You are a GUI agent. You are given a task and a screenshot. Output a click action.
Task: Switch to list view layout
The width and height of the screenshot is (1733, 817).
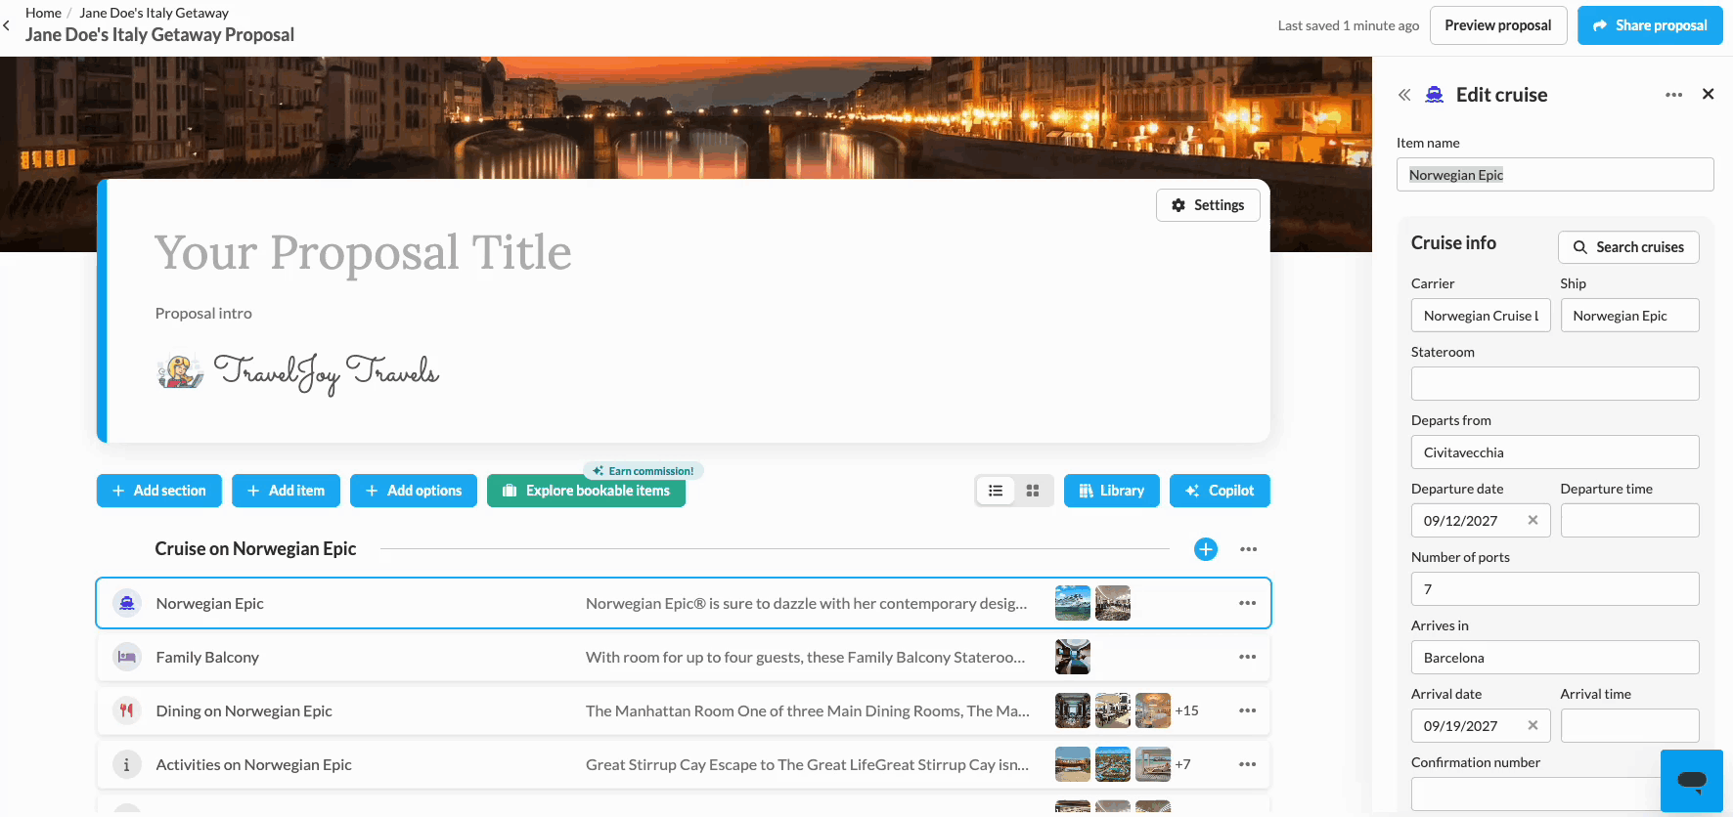pyautogui.click(x=996, y=491)
